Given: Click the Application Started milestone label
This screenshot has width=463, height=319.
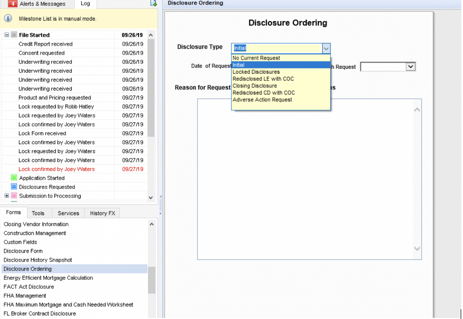Looking at the screenshot, I should point(42,178).
